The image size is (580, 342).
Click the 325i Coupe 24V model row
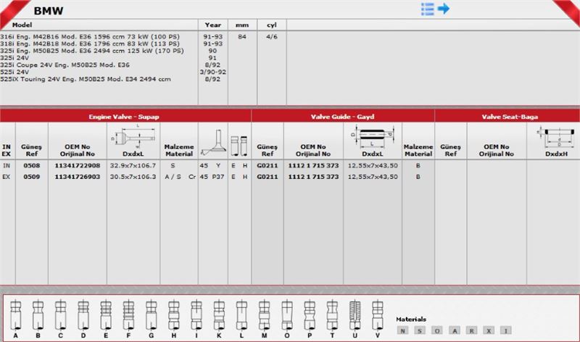(x=65, y=65)
